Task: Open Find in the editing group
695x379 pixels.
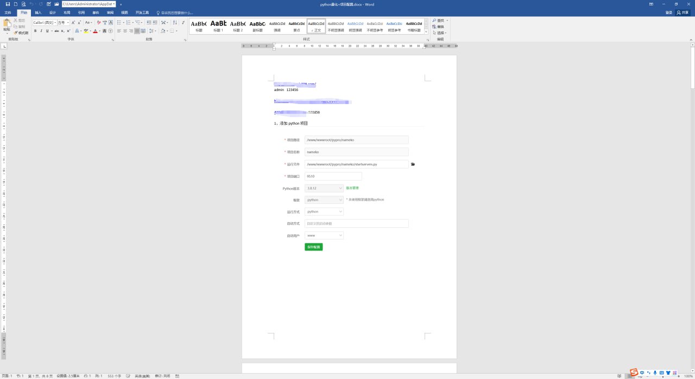Action: click(438, 21)
